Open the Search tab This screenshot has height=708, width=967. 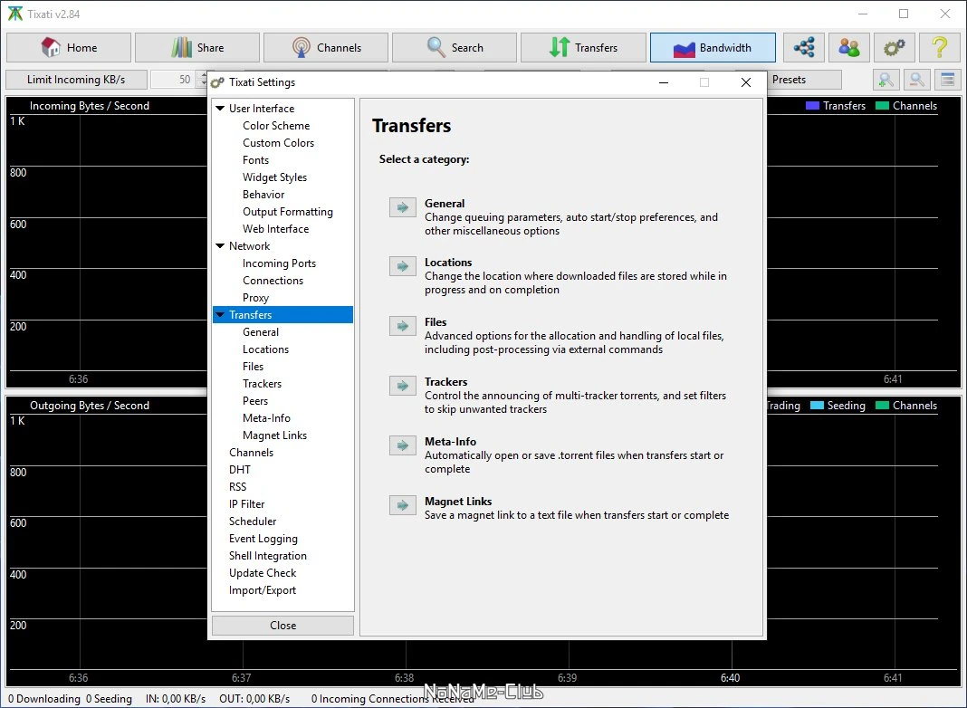[x=455, y=47]
